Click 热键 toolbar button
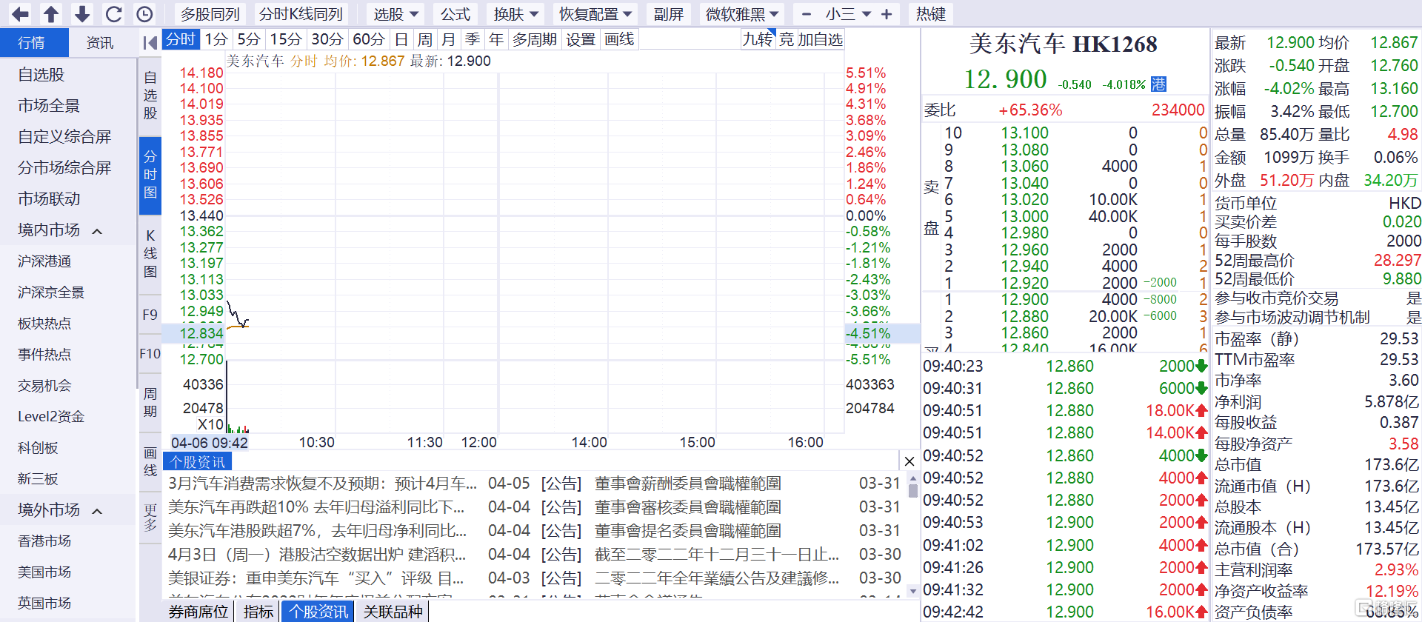This screenshot has width=1422, height=622. point(930,14)
